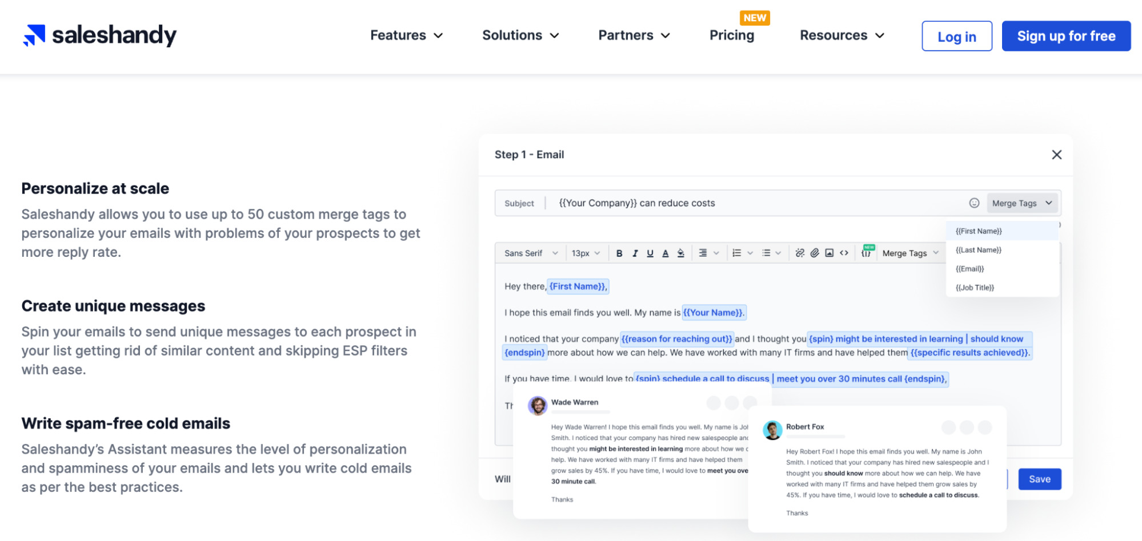Insert an image into the email body
The image size is (1142, 541).
click(830, 253)
